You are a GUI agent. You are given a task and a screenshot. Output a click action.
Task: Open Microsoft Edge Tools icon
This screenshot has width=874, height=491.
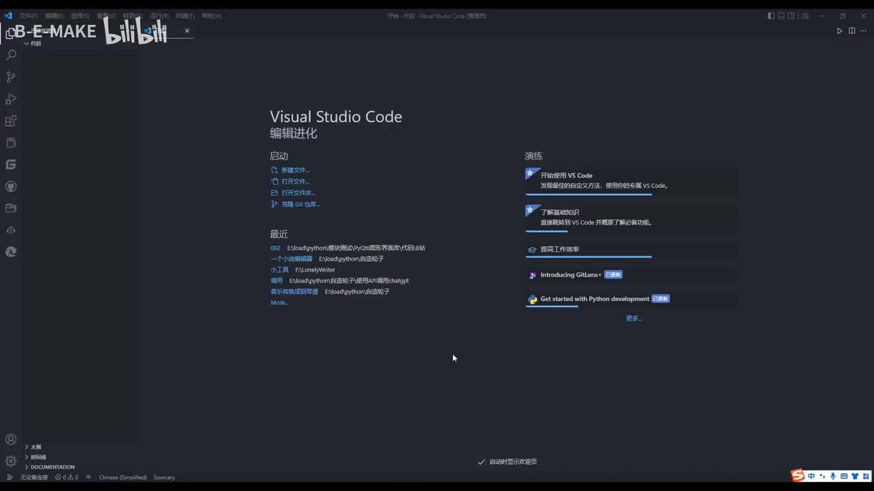(11, 252)
